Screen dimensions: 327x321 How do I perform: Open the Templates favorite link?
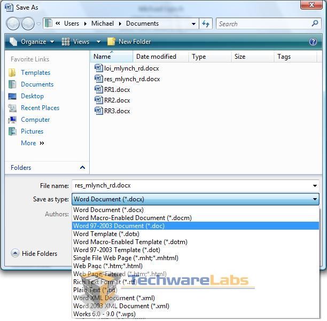pos(35,73)
